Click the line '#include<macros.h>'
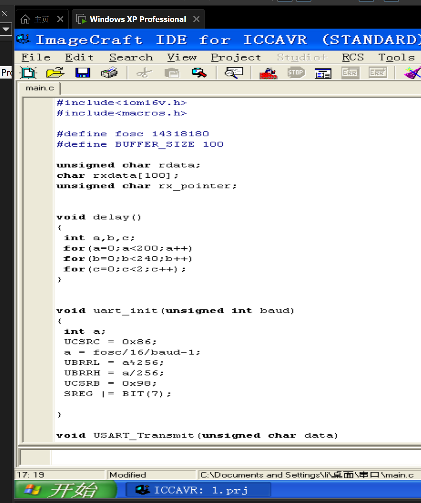 point(122,113)
